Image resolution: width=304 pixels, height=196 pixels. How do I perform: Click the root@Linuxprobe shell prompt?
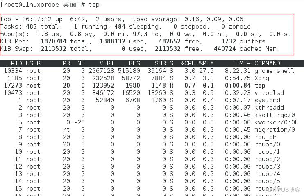point(42,5)
